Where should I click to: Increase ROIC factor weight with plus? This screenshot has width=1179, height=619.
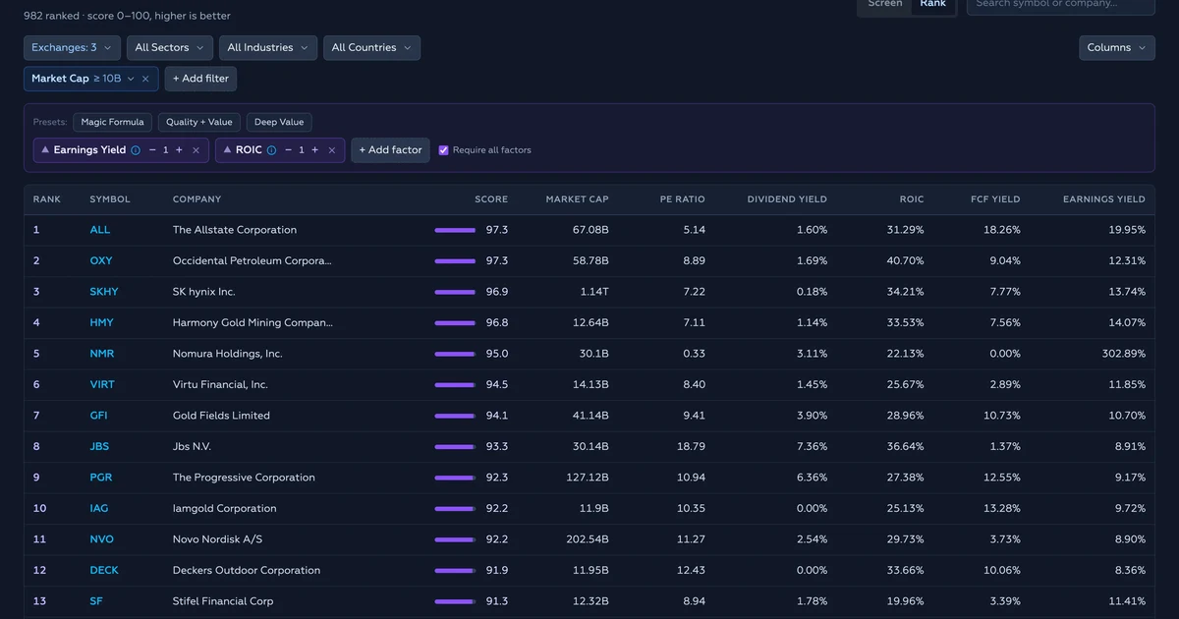click(314, 150)
